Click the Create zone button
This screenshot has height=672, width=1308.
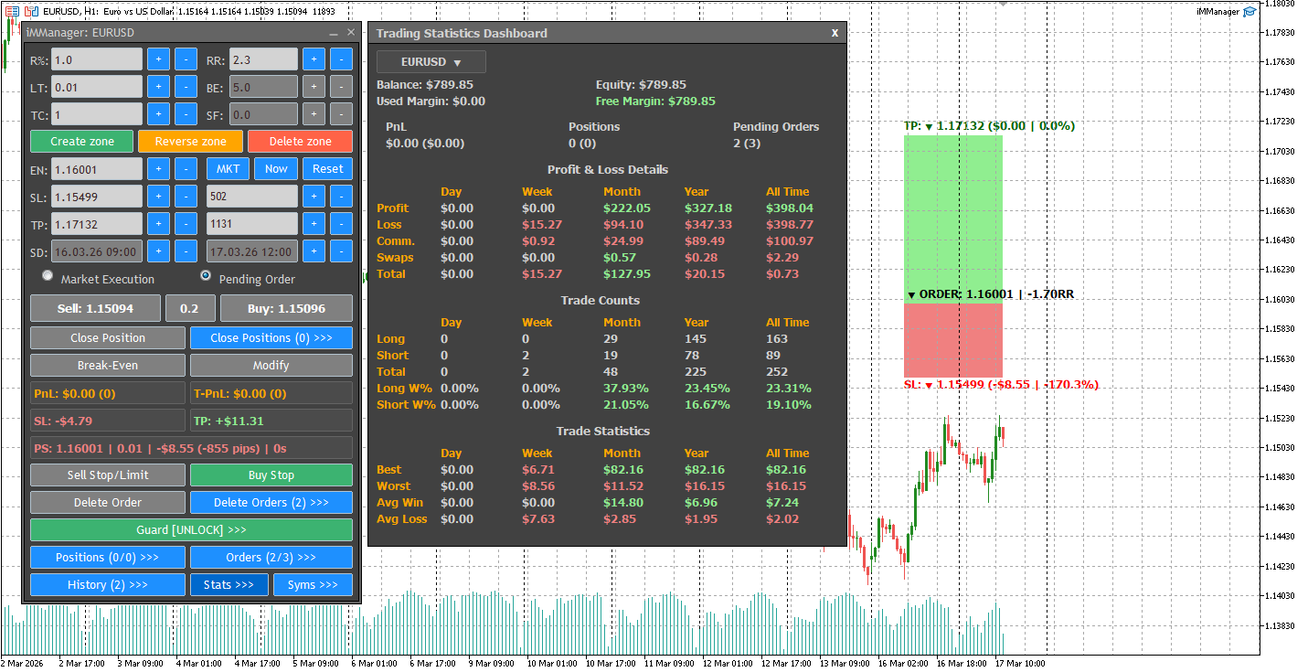pos(81,141)
